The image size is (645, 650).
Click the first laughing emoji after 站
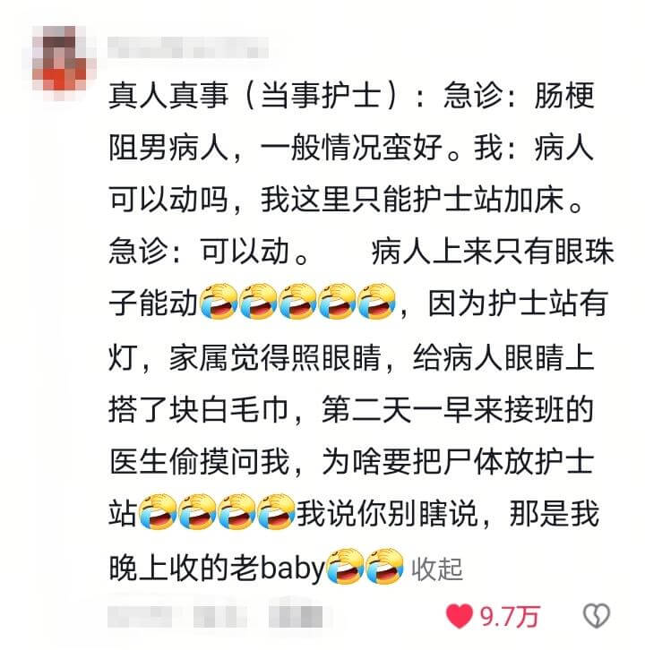157,511
